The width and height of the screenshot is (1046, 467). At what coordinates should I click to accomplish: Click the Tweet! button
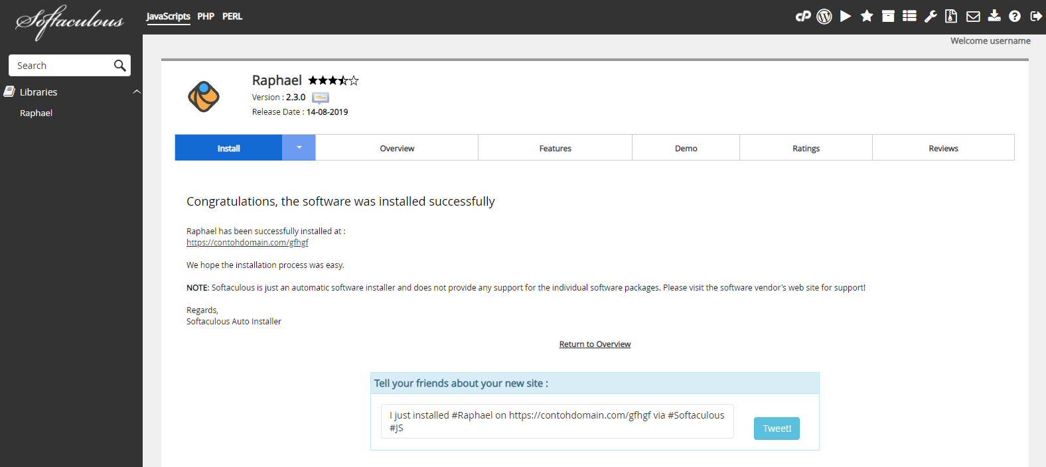click(777, 429)
